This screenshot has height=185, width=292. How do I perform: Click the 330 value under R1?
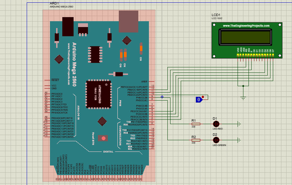[x=193, y=127]
